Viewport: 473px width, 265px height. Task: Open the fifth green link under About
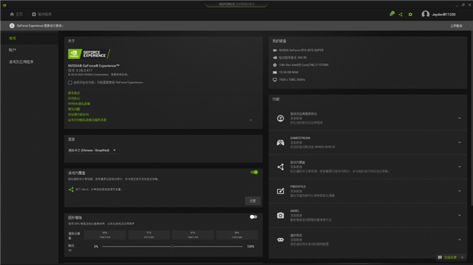click(x=79, y=115)
